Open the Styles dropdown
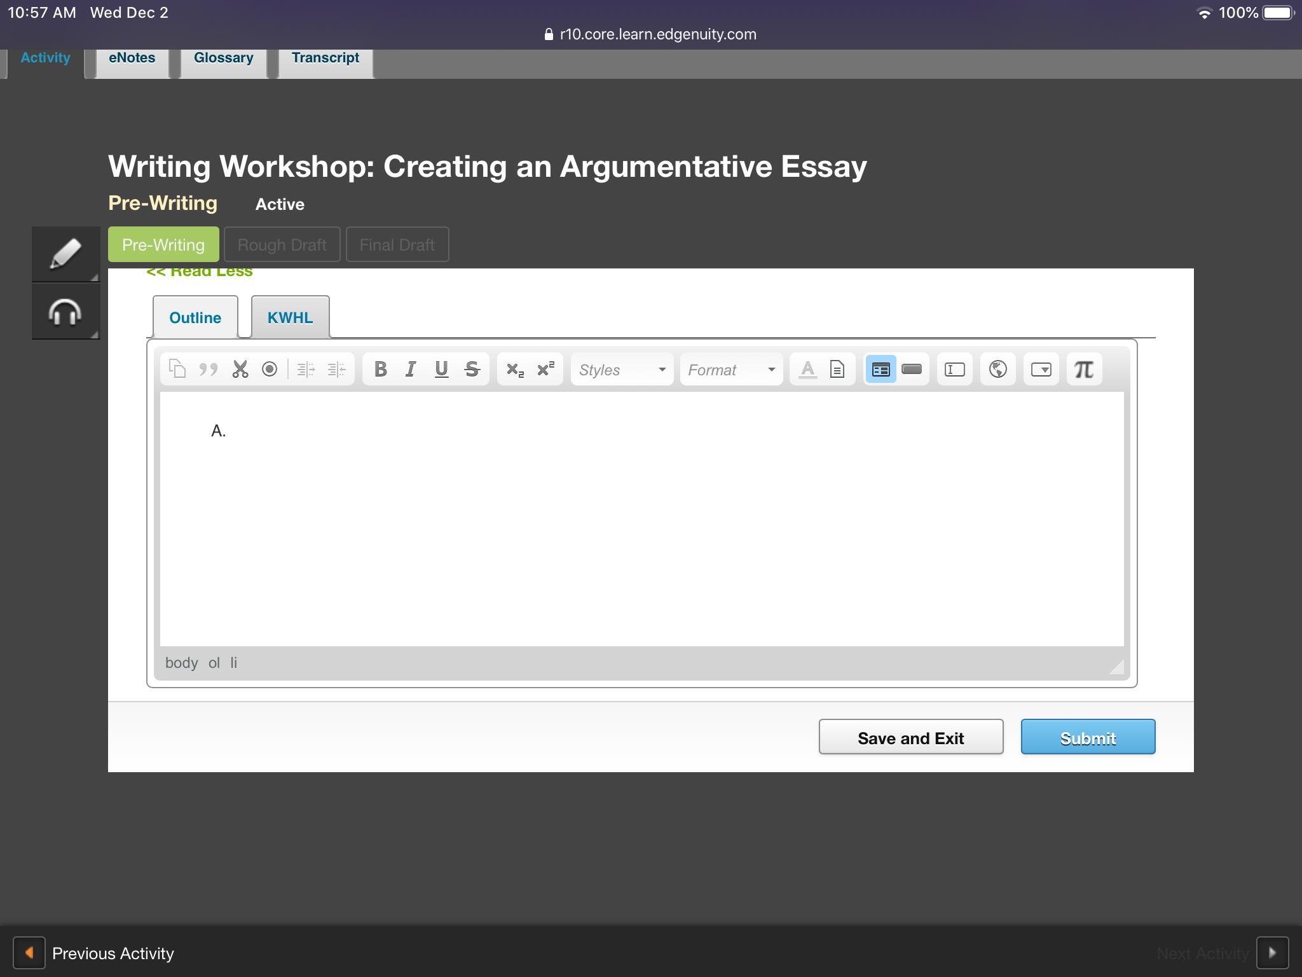The height and width of the screenshot is (977, 1302). [x=622, y=370]
